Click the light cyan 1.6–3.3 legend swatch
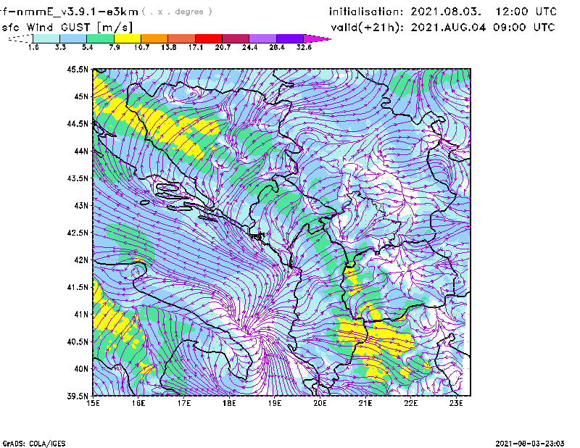Viewport: 580px width, 448px height. tap(46, 38)
